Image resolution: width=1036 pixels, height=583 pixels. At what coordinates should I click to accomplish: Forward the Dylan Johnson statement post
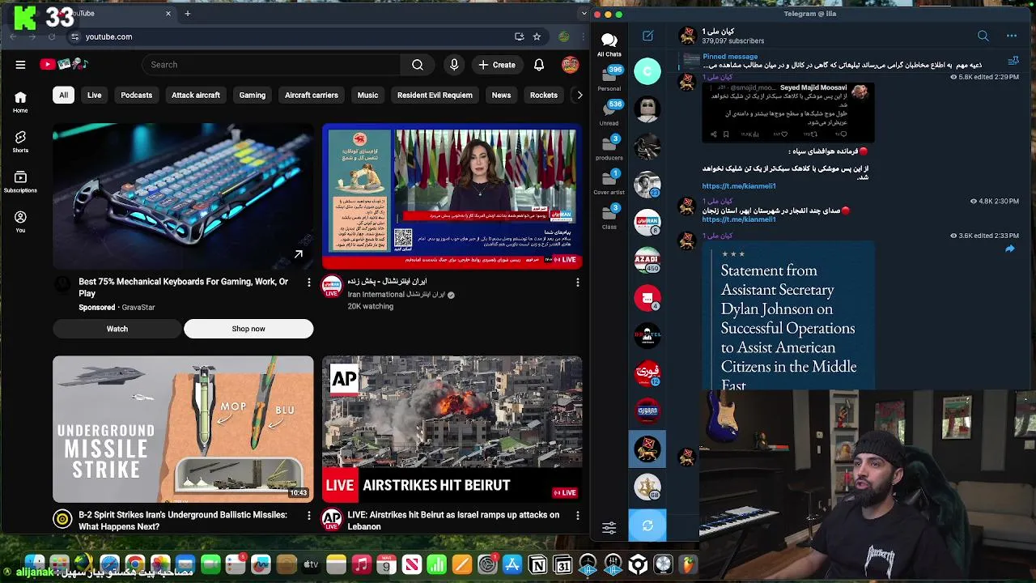(1009, 249)
